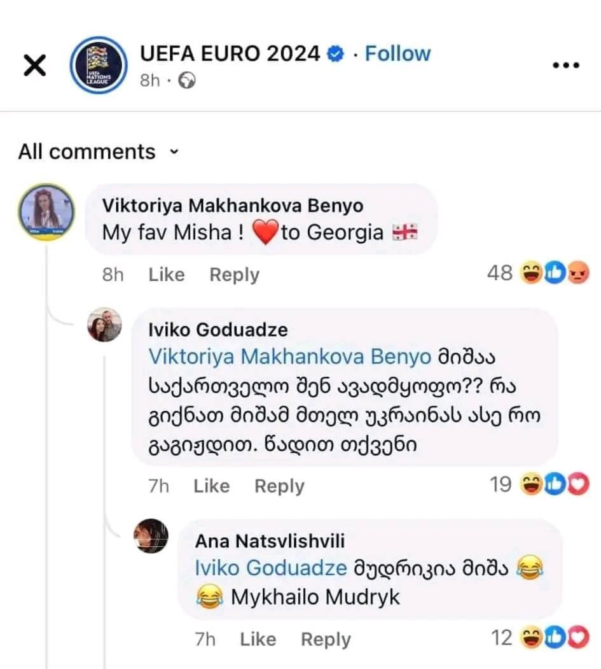The image size is (601, 669).
Task: Open the three-dot more options menu
Action: tap(565, 66)
